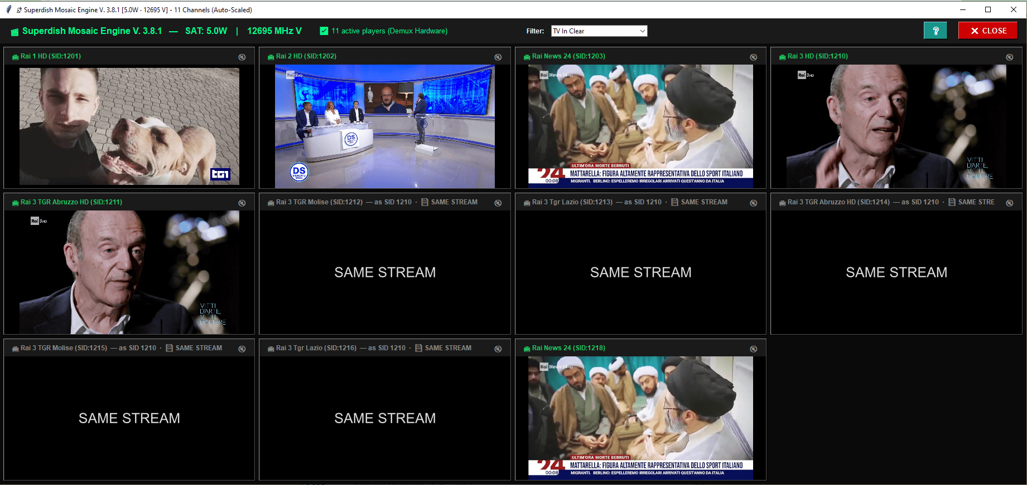Click the green TV icon before Superdish Mosaic Engine heading
The width and height of the screenshot is (1027, 485).
click(x=15, y=32)
